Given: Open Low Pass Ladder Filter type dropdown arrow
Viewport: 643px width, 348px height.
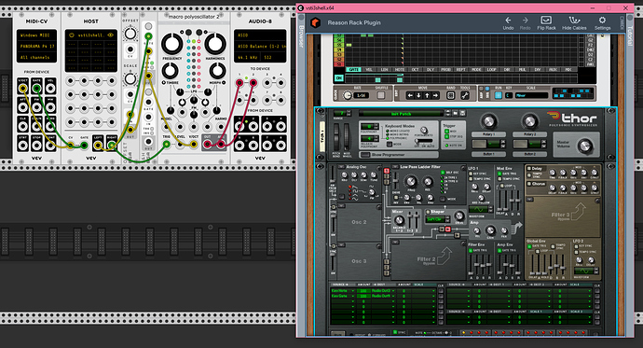Looking at the screenshot, I should 396,167.
